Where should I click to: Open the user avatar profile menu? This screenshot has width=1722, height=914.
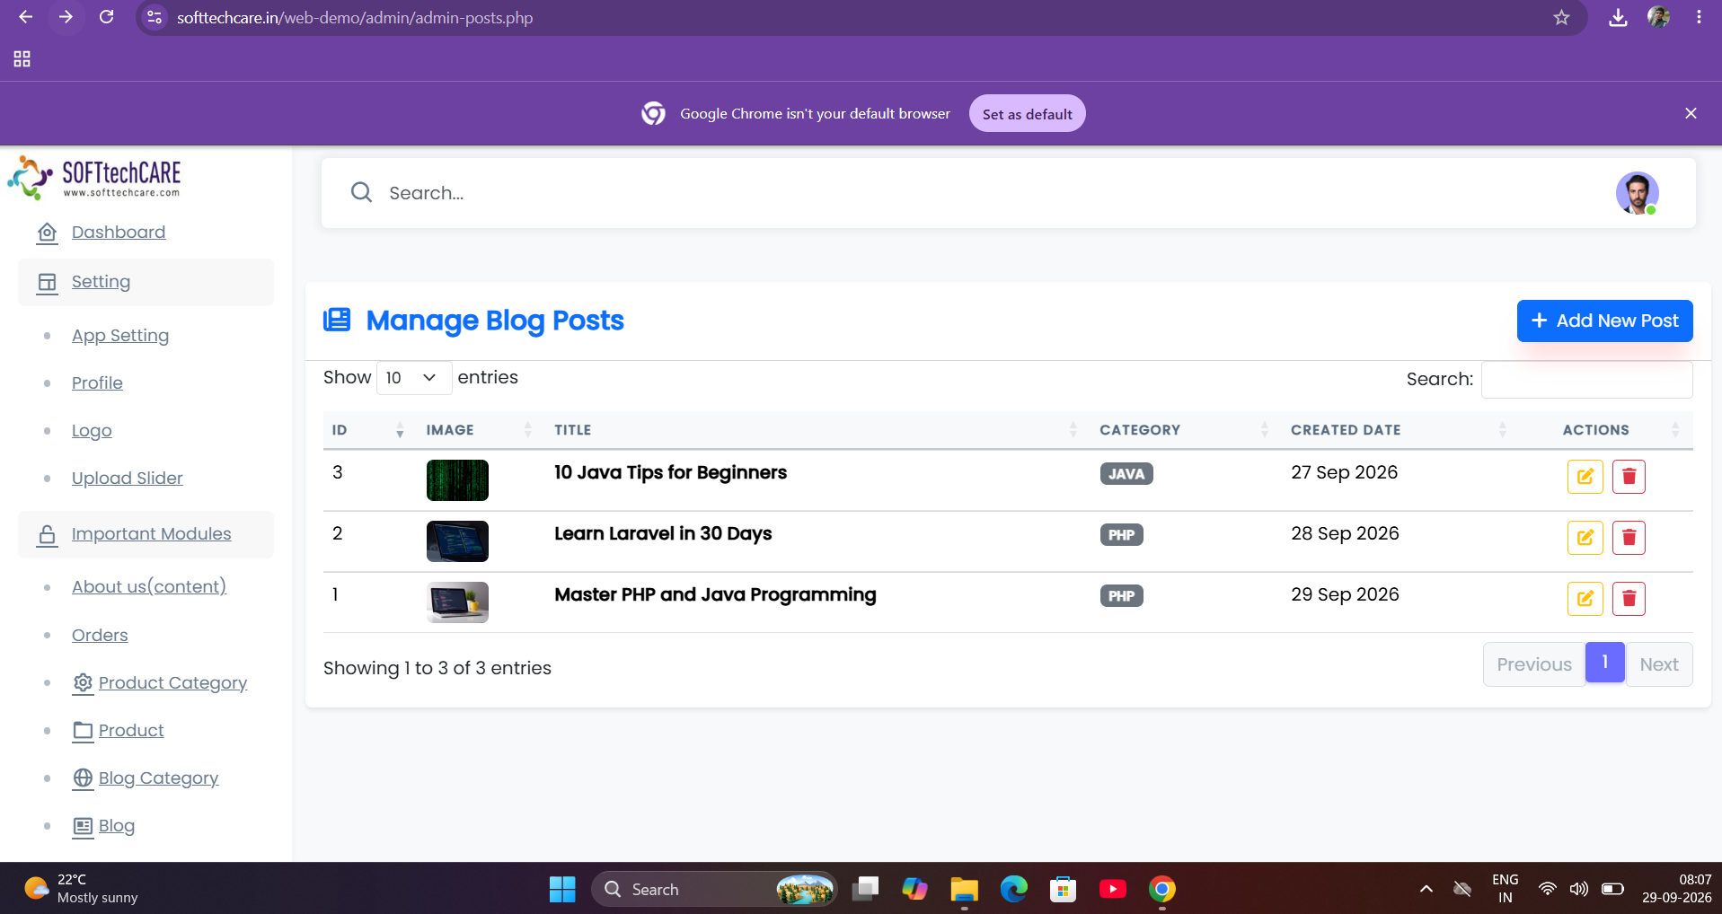pyautogui.click(x=1637, y=193)
